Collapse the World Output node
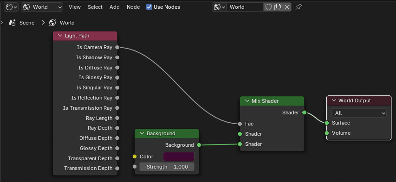The width and height of the screenshot is (396, 182). coord(334,100)
